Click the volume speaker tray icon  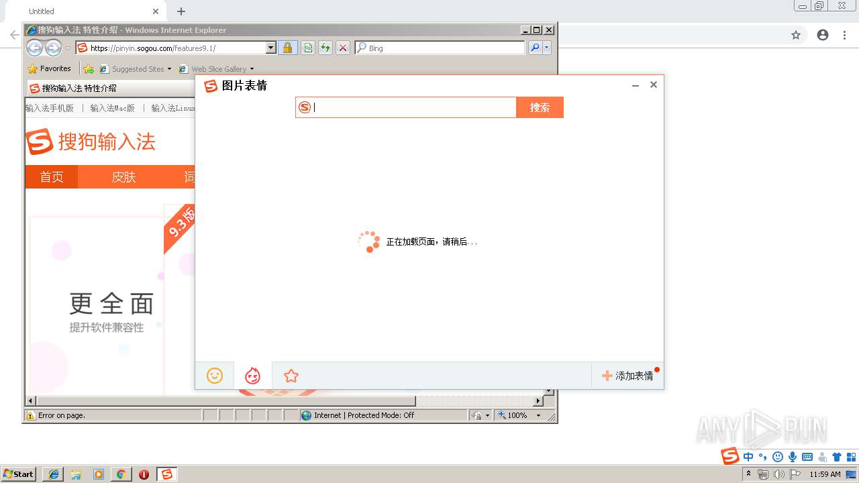click(x=778, y=474)
